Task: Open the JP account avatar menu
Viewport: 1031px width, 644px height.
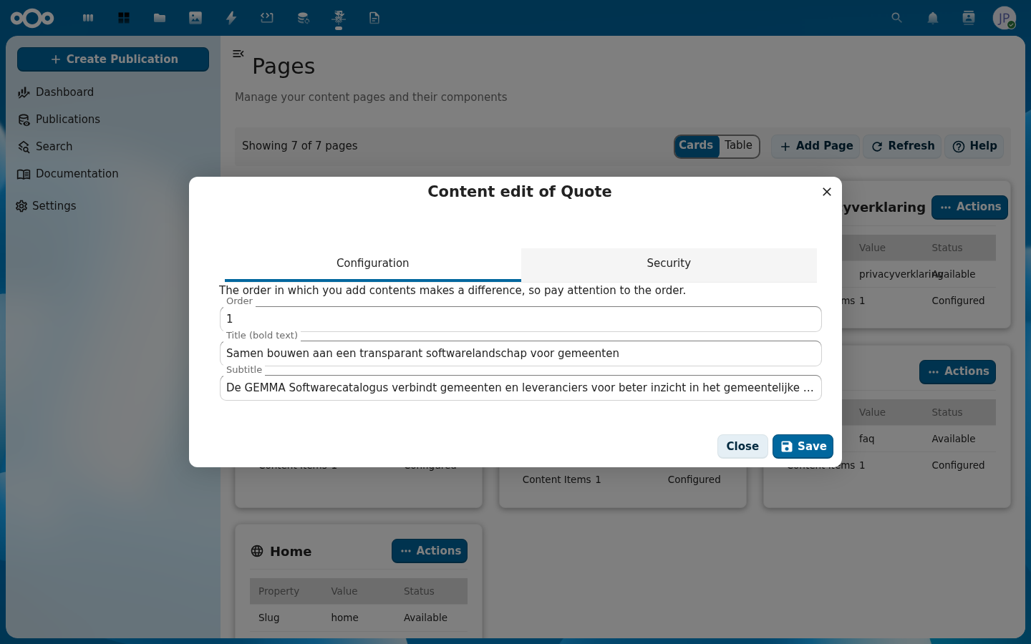Action: [x=1004, y=18]
